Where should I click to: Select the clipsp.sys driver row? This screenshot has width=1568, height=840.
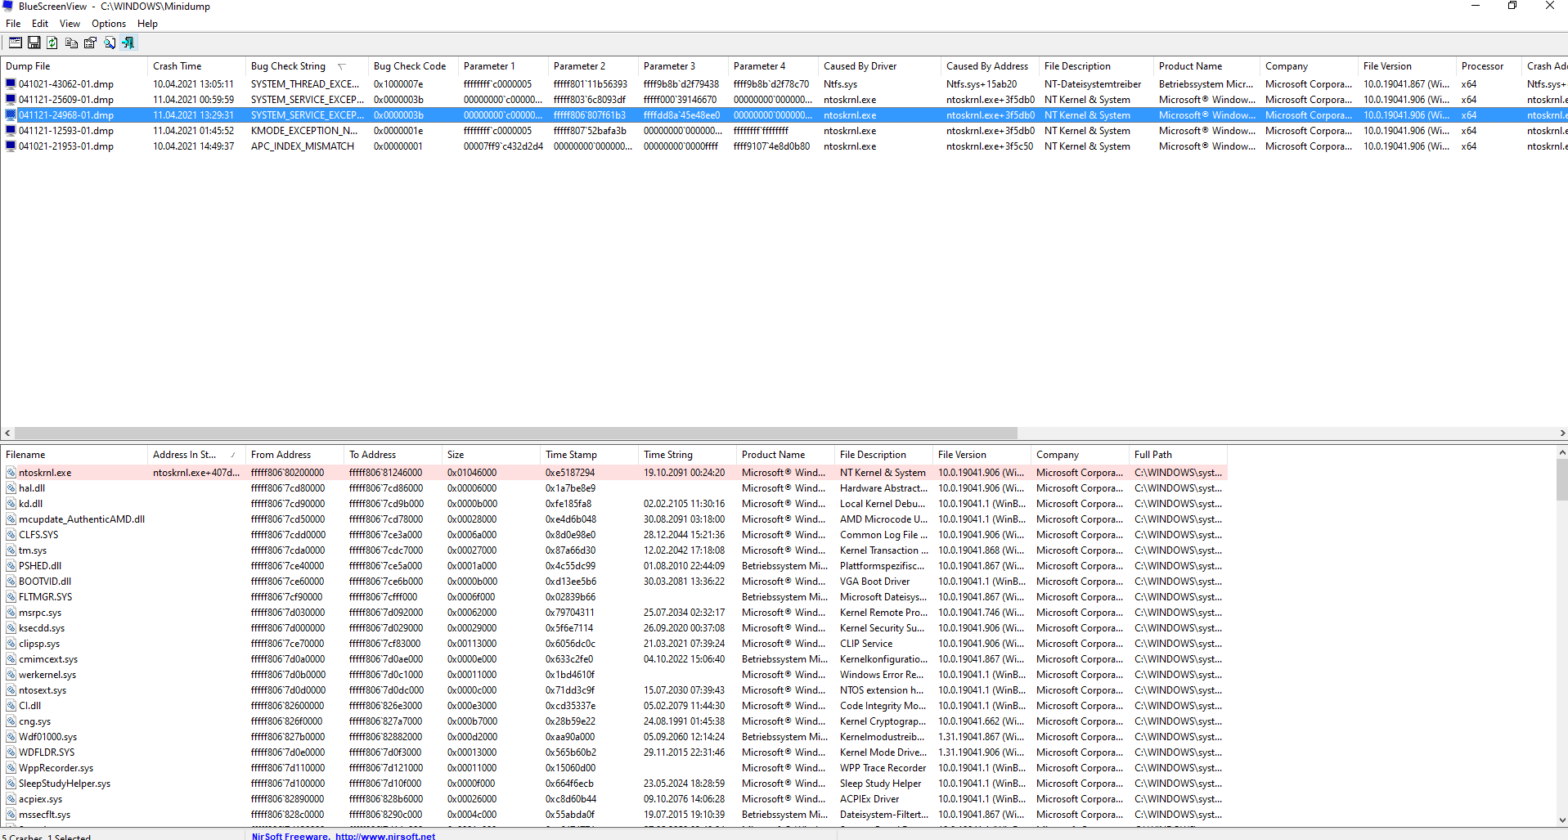click(x=613, y=644)
